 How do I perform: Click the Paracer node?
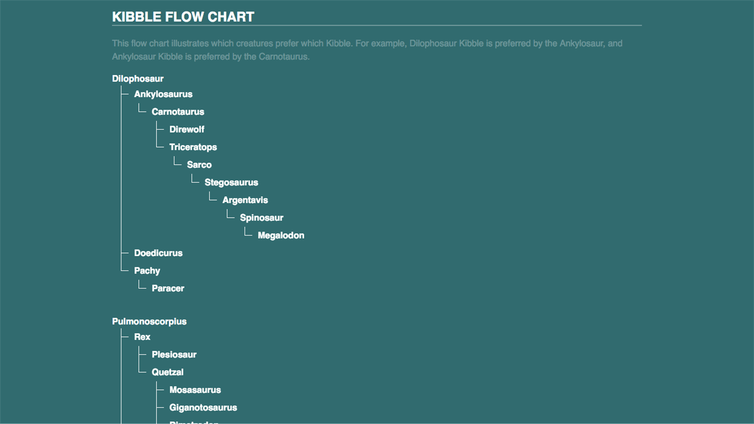point(168,288)
